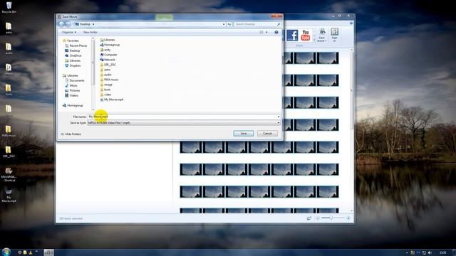Create a New folder in the dialog
This screenshot has width=456, height=256.
(90, 32)
